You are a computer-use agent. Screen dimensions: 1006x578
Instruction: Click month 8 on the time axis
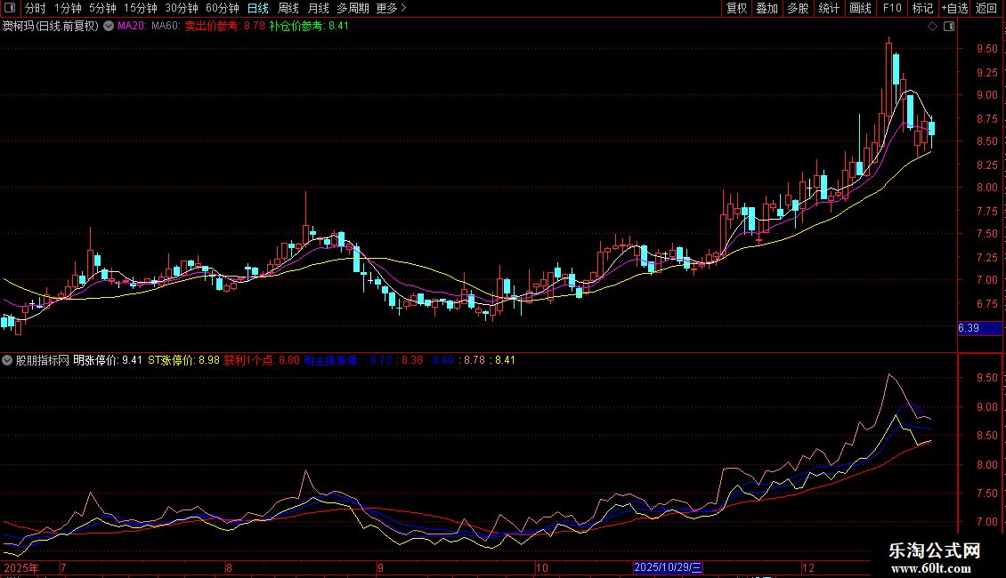pos(229,567)
